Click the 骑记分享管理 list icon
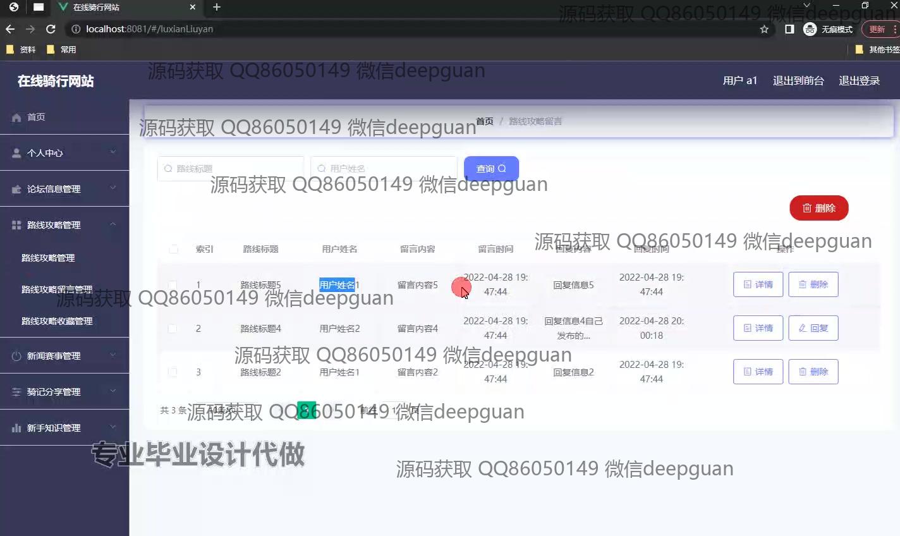Screen dimensions: 900x536 [16, 392]
